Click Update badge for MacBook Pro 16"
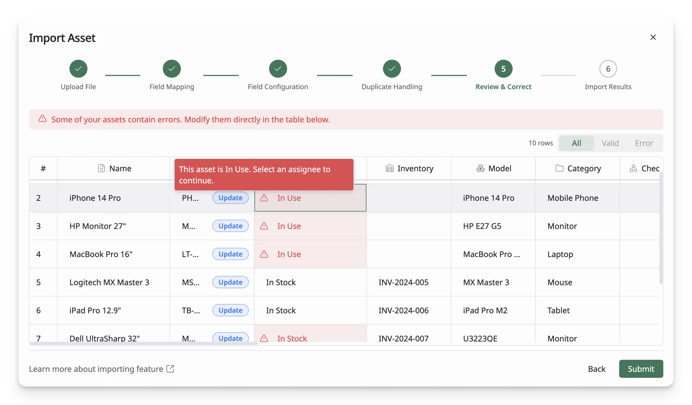Screen dimensions: 692x405 230,254
